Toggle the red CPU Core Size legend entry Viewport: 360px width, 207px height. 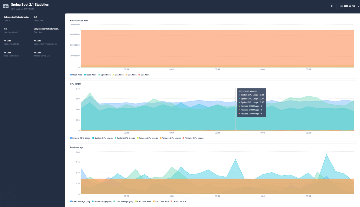(x=178, y=201)
